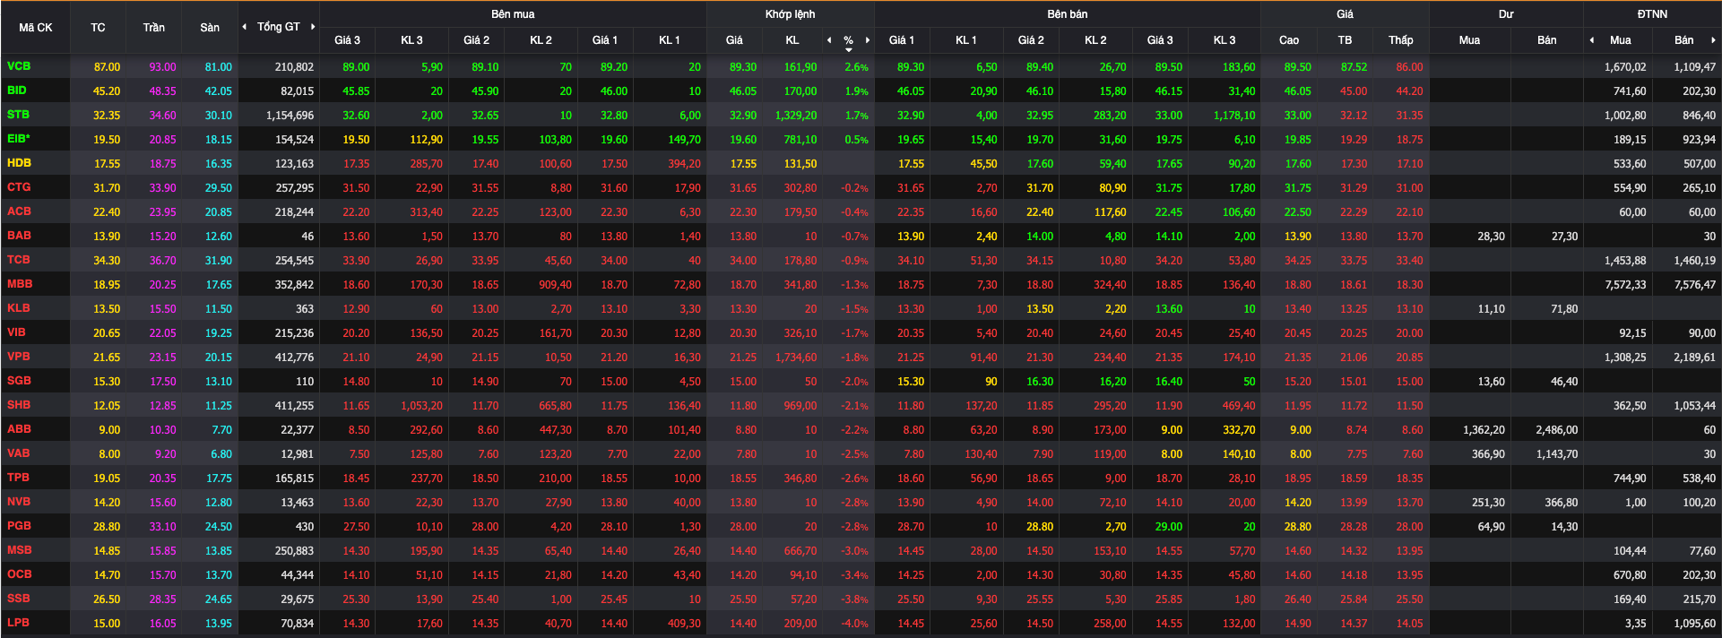Open the BID stock symbol
Viewport: 1722px width, 638px height.
click(17, 91)
